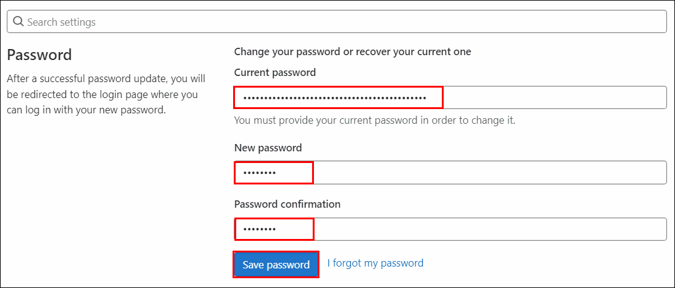
Task: Click the Current password label text
Action: coord(275,72)
